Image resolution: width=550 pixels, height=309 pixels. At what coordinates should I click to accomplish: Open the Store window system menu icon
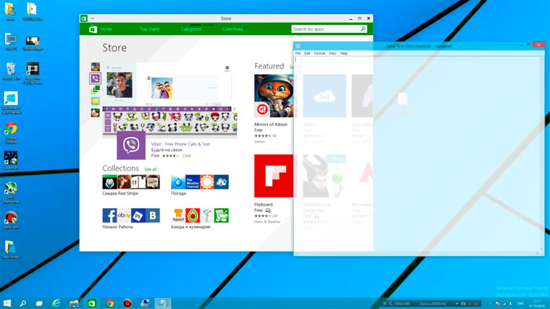(x=84, y=19)
